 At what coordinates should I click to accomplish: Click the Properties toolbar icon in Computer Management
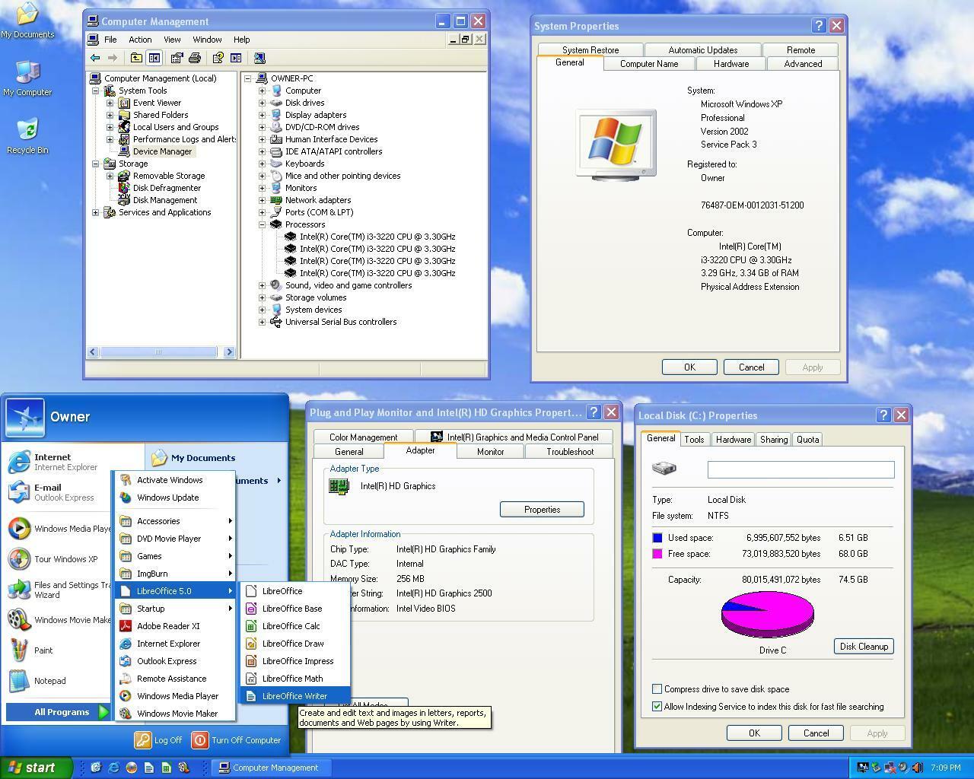click(177, 58)
